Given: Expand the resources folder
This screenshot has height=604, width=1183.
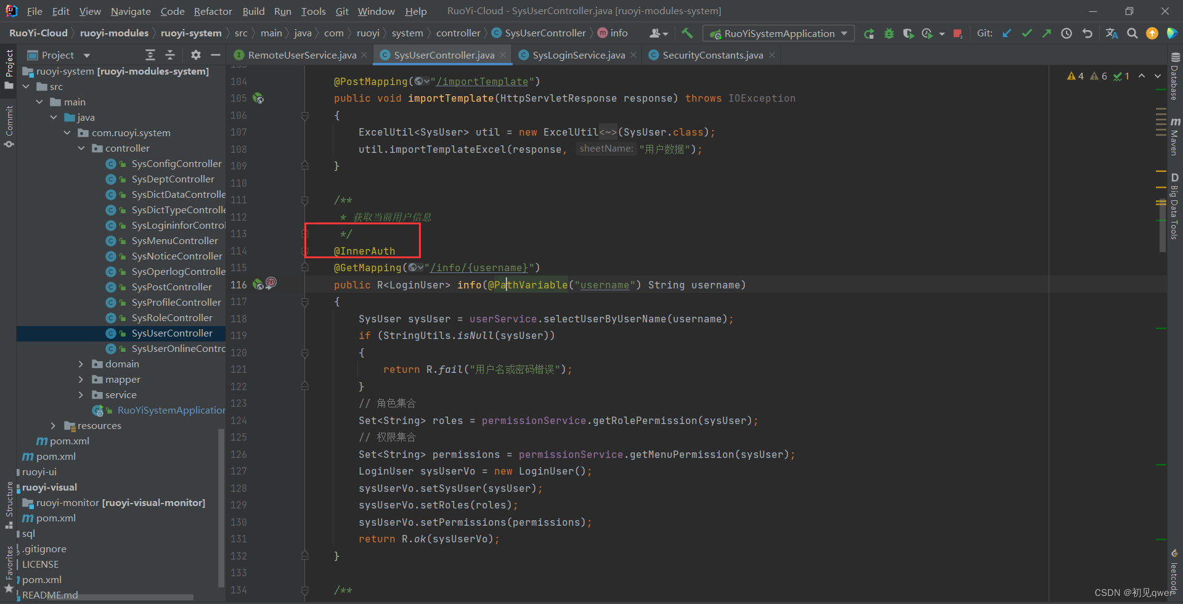Looking at the screenshot, I should (54, 426).
